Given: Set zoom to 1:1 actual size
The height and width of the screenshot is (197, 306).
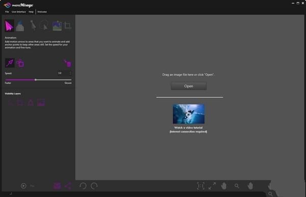Looking at the screenshot, I should tap(200, 186).
